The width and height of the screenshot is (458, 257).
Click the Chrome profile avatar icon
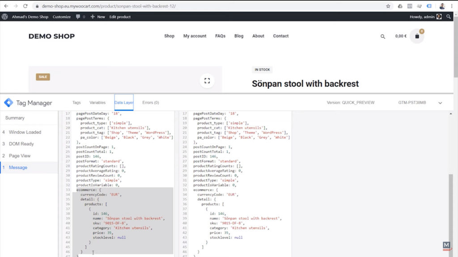442,7
